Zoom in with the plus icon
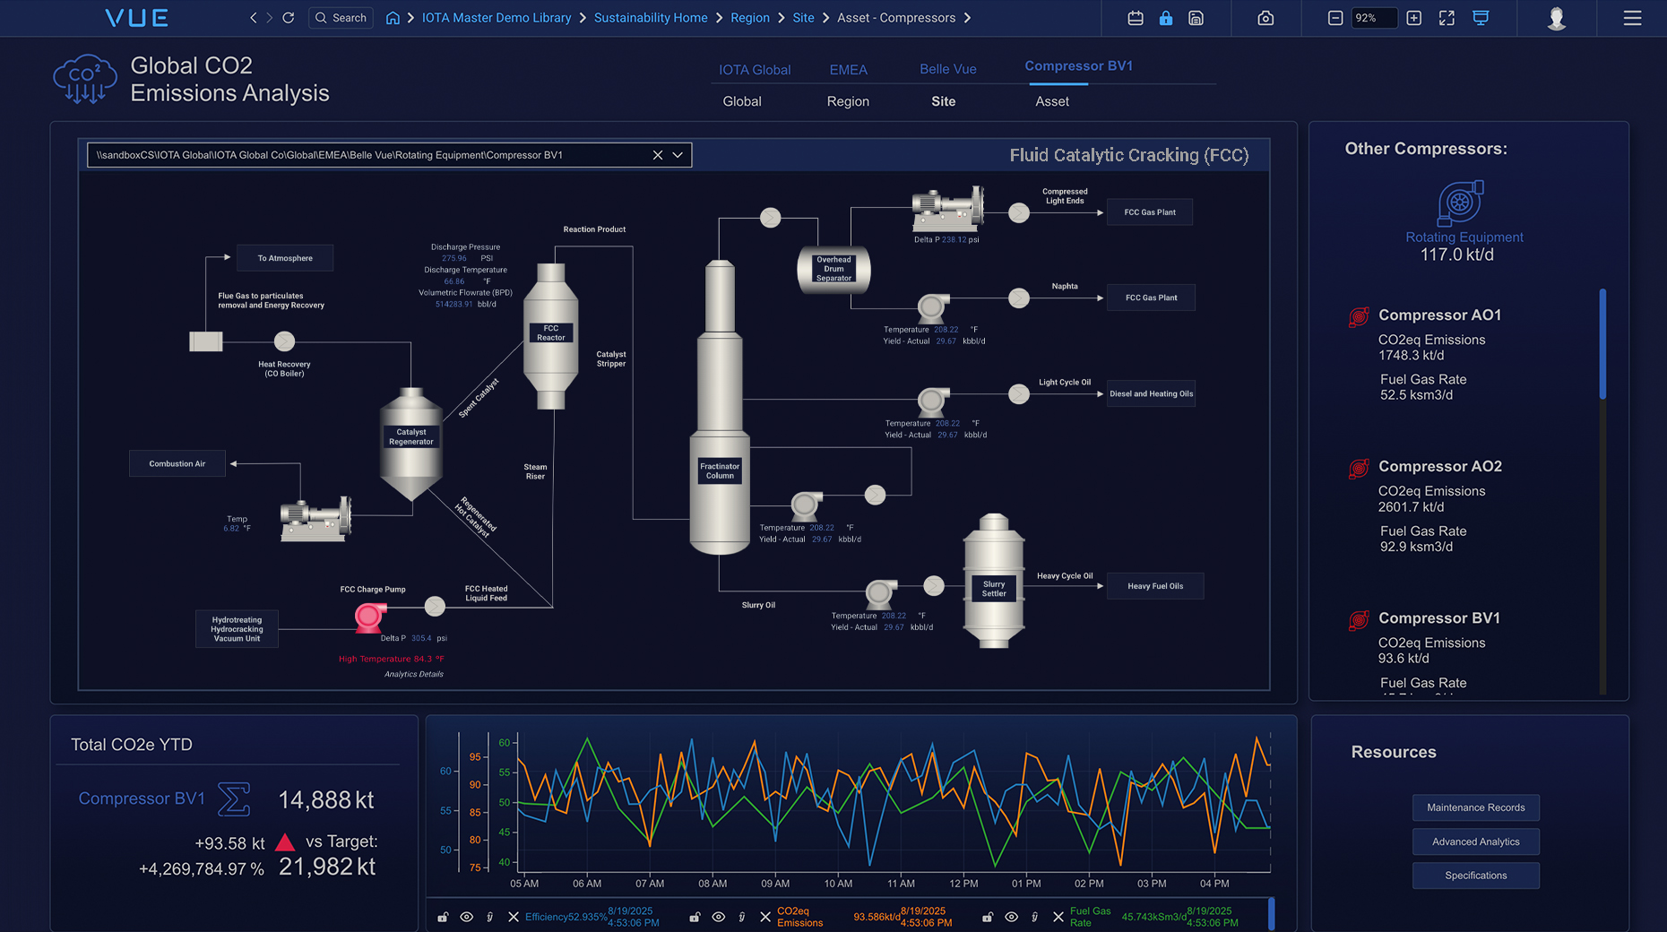Viewport: 1667px width, 932px height. point(1414,18)
